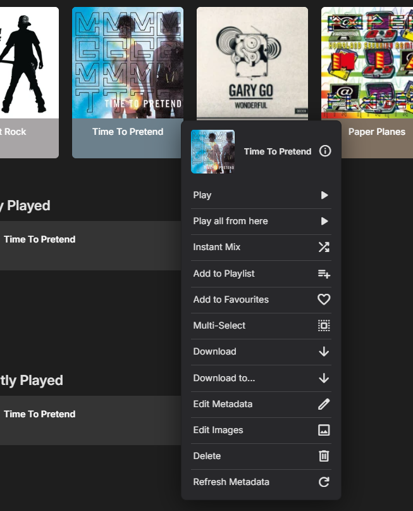Image resolution: width=413 pixels, height=511 pixels.
Task: Start an Instant Mix
Action: [261, 247]
